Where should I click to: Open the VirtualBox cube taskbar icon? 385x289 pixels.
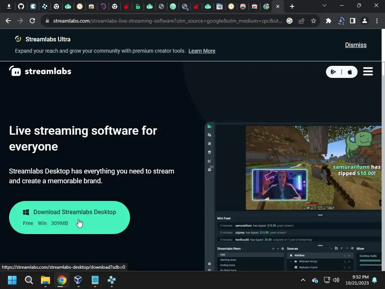coord(78,280)
